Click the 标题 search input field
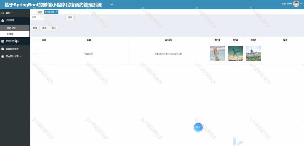Image resolution: width=304 pixels, height=146 pixels. pyautogui.click(x=38, y=17)
